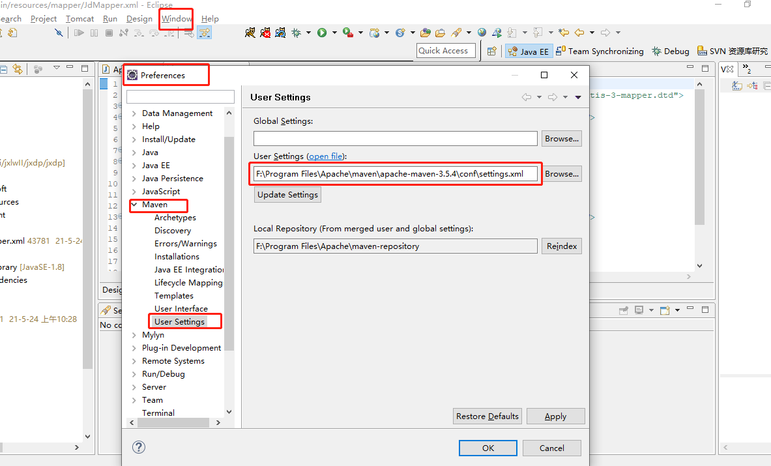Reindex the local Maven repository
Viewport: 771px width, 466px height.
pos(561,246)
